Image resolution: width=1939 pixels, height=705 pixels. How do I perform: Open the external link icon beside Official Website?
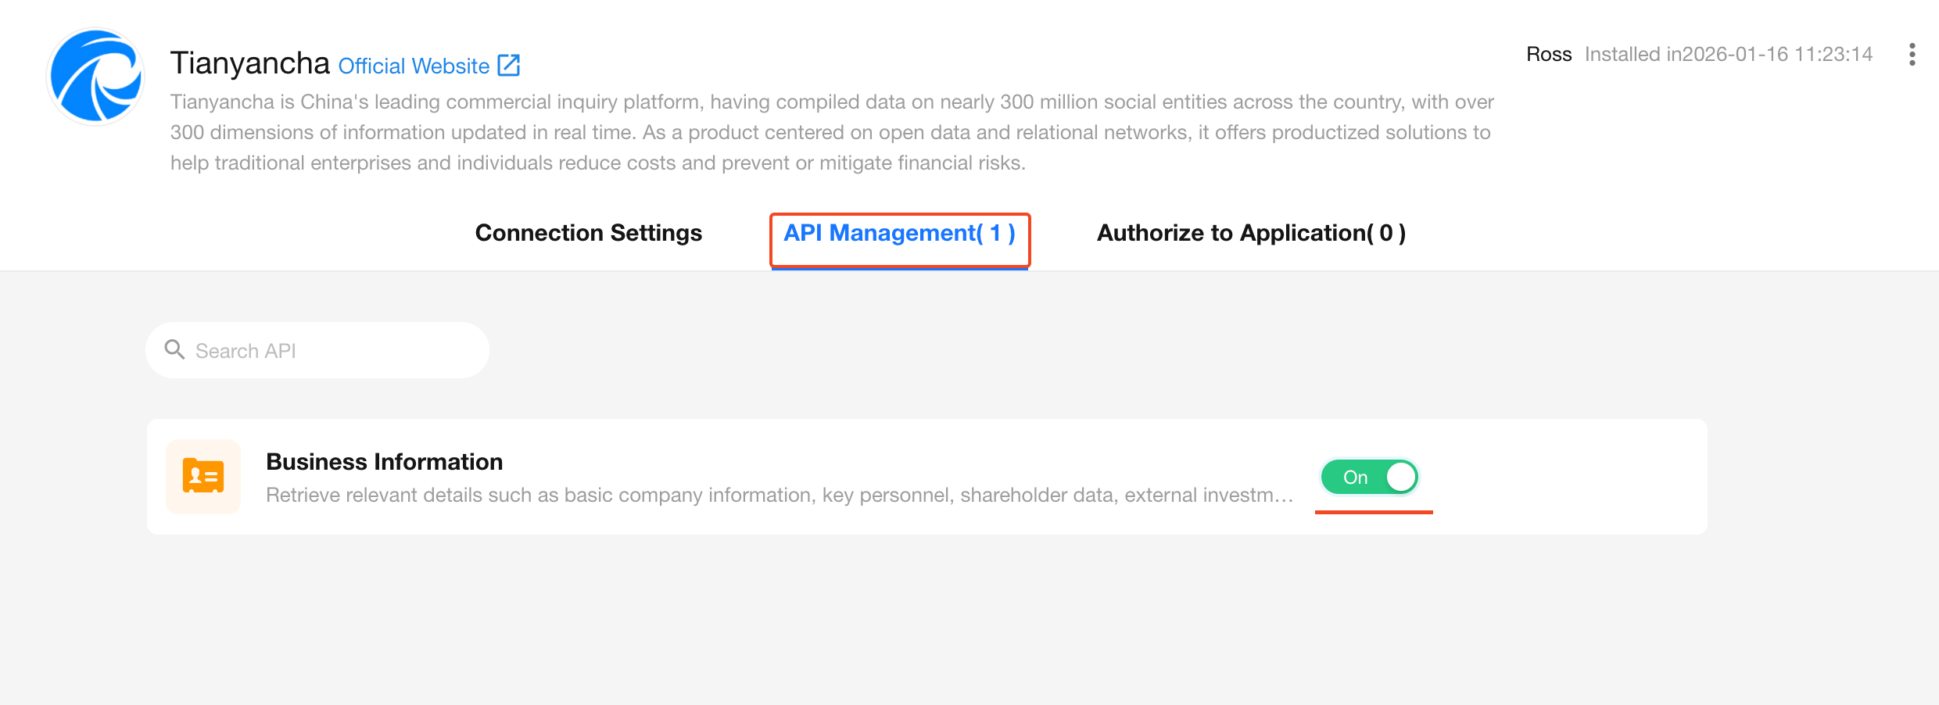pyautogui.click(x=509, y=65)
